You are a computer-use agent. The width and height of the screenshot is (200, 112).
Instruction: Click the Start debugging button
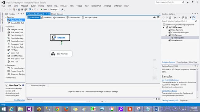pos(44,9)
